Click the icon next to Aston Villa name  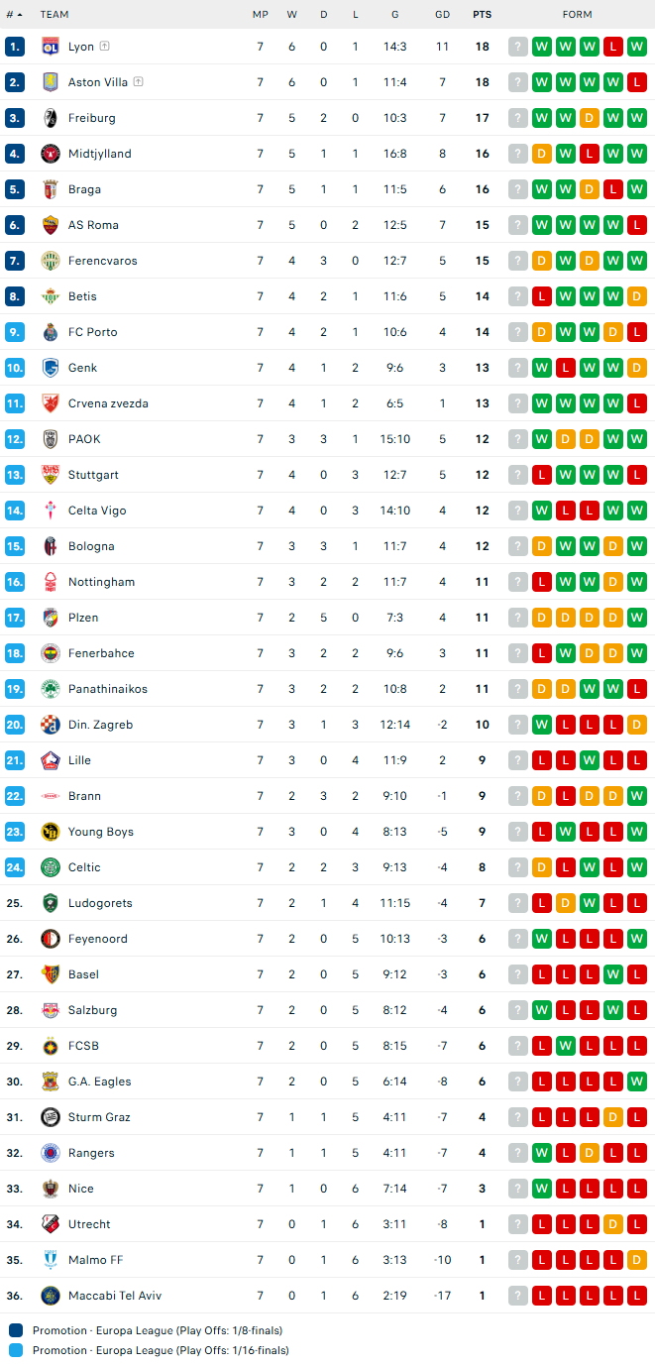coord(138,82)
